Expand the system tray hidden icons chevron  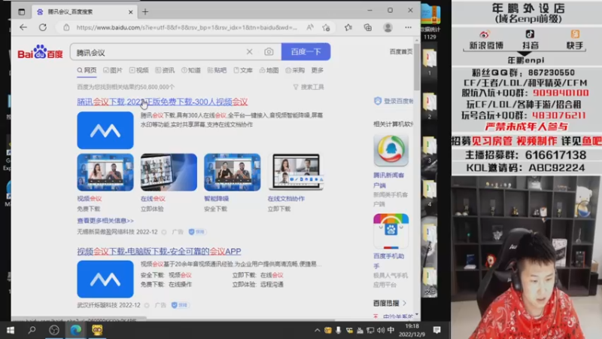coord(317,330)
